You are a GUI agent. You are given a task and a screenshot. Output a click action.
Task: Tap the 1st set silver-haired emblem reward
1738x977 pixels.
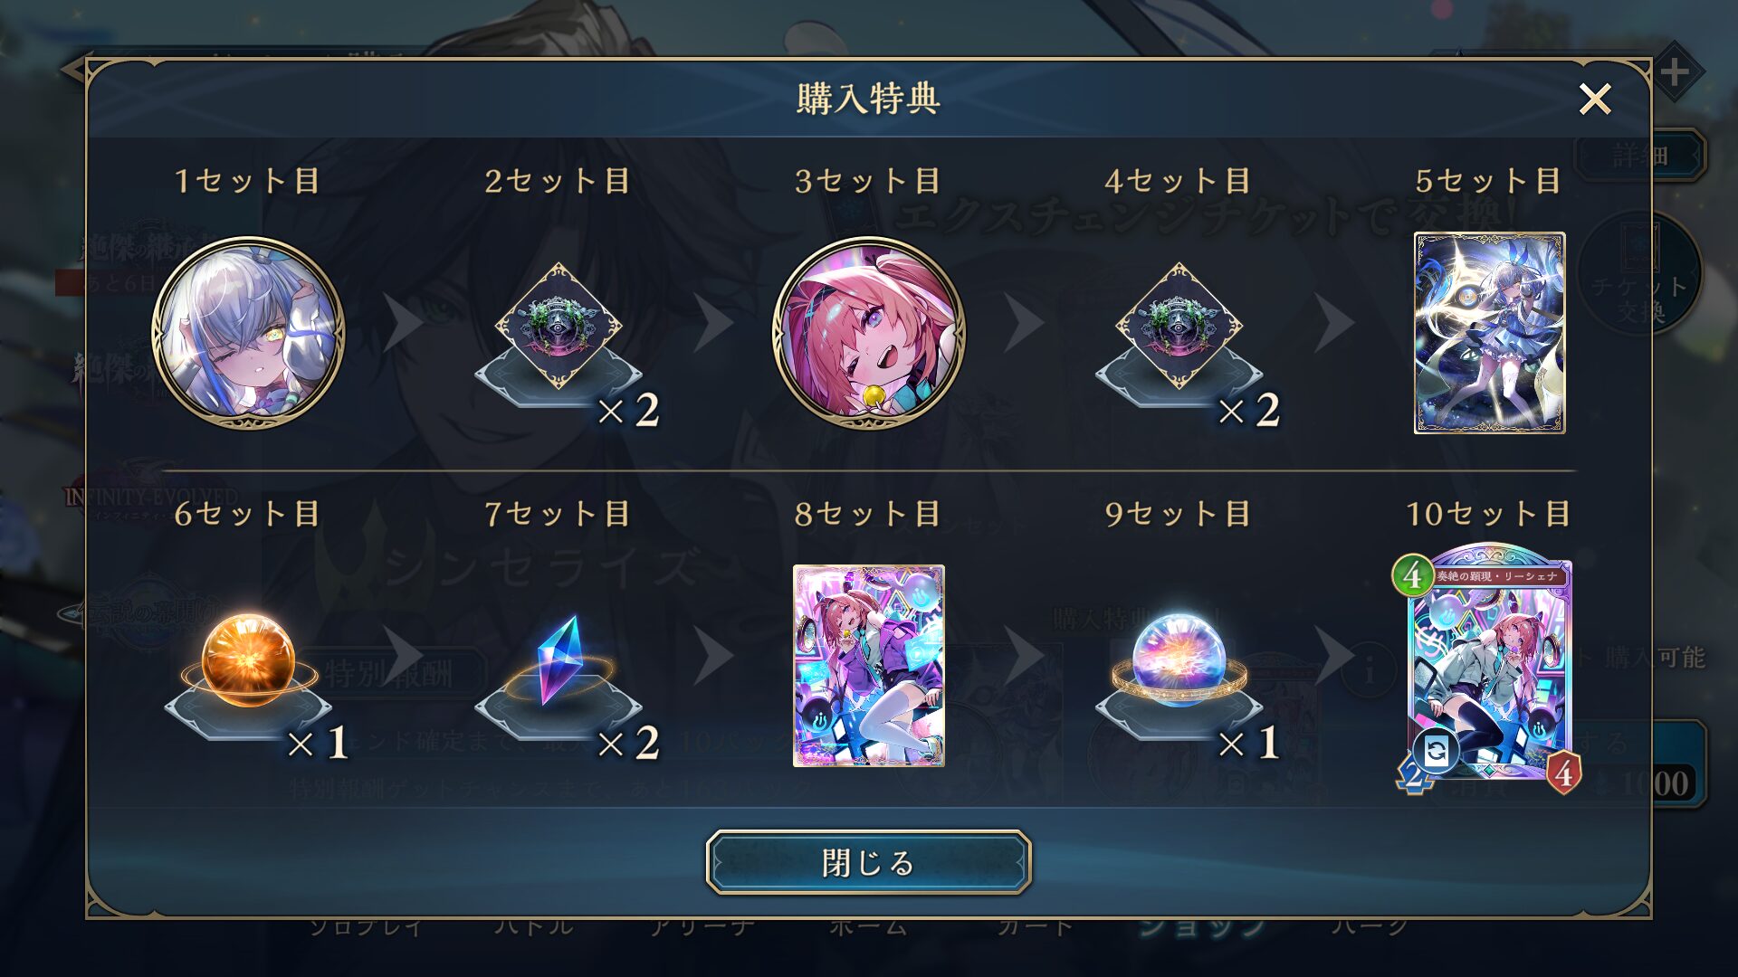point(248,333)
